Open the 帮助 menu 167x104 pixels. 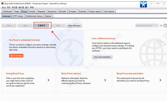(x=32, y=7)
